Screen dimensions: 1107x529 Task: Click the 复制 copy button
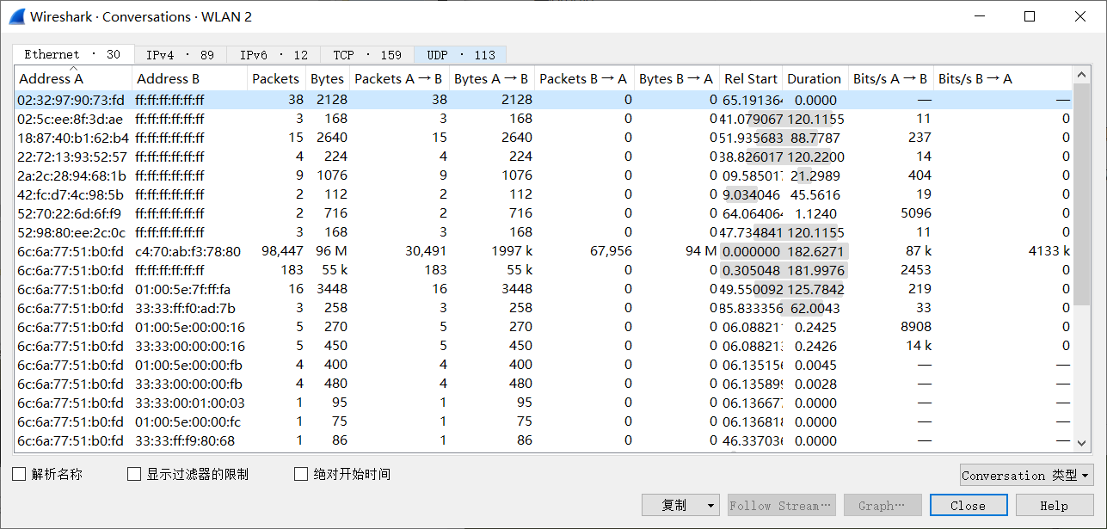point(673,506)
